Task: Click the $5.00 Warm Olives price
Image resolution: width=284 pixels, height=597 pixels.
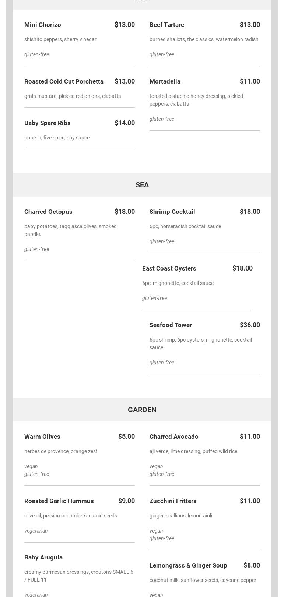Action: [x=126, y=437]
